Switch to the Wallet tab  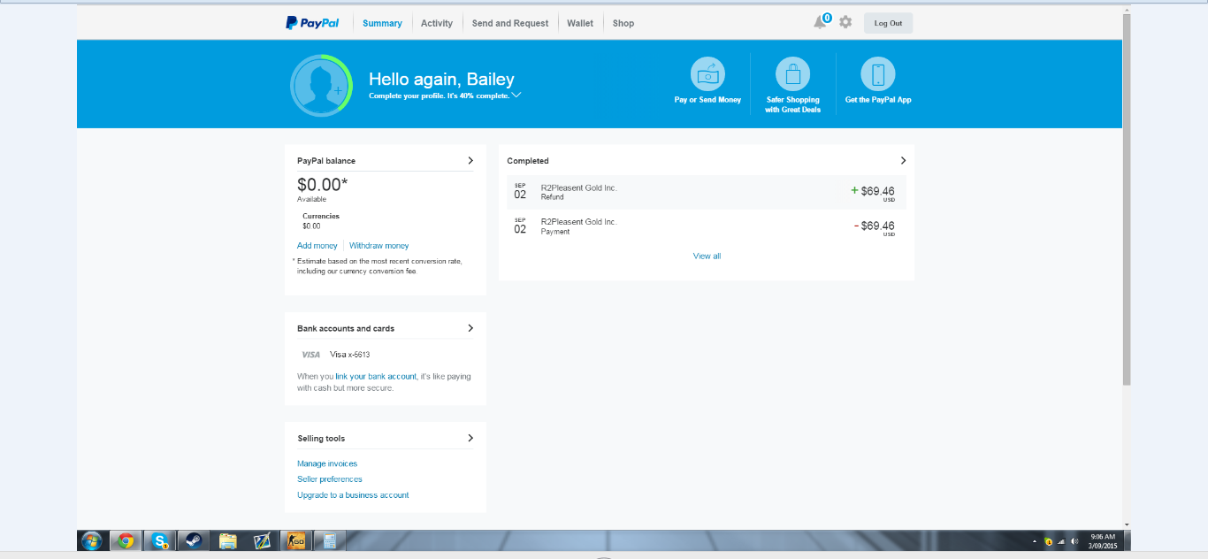(x=580, y=23)
